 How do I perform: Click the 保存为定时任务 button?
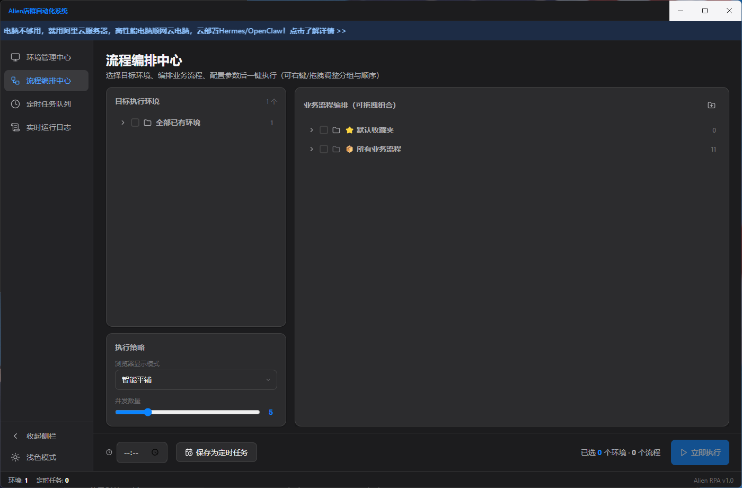coord(216,452)
